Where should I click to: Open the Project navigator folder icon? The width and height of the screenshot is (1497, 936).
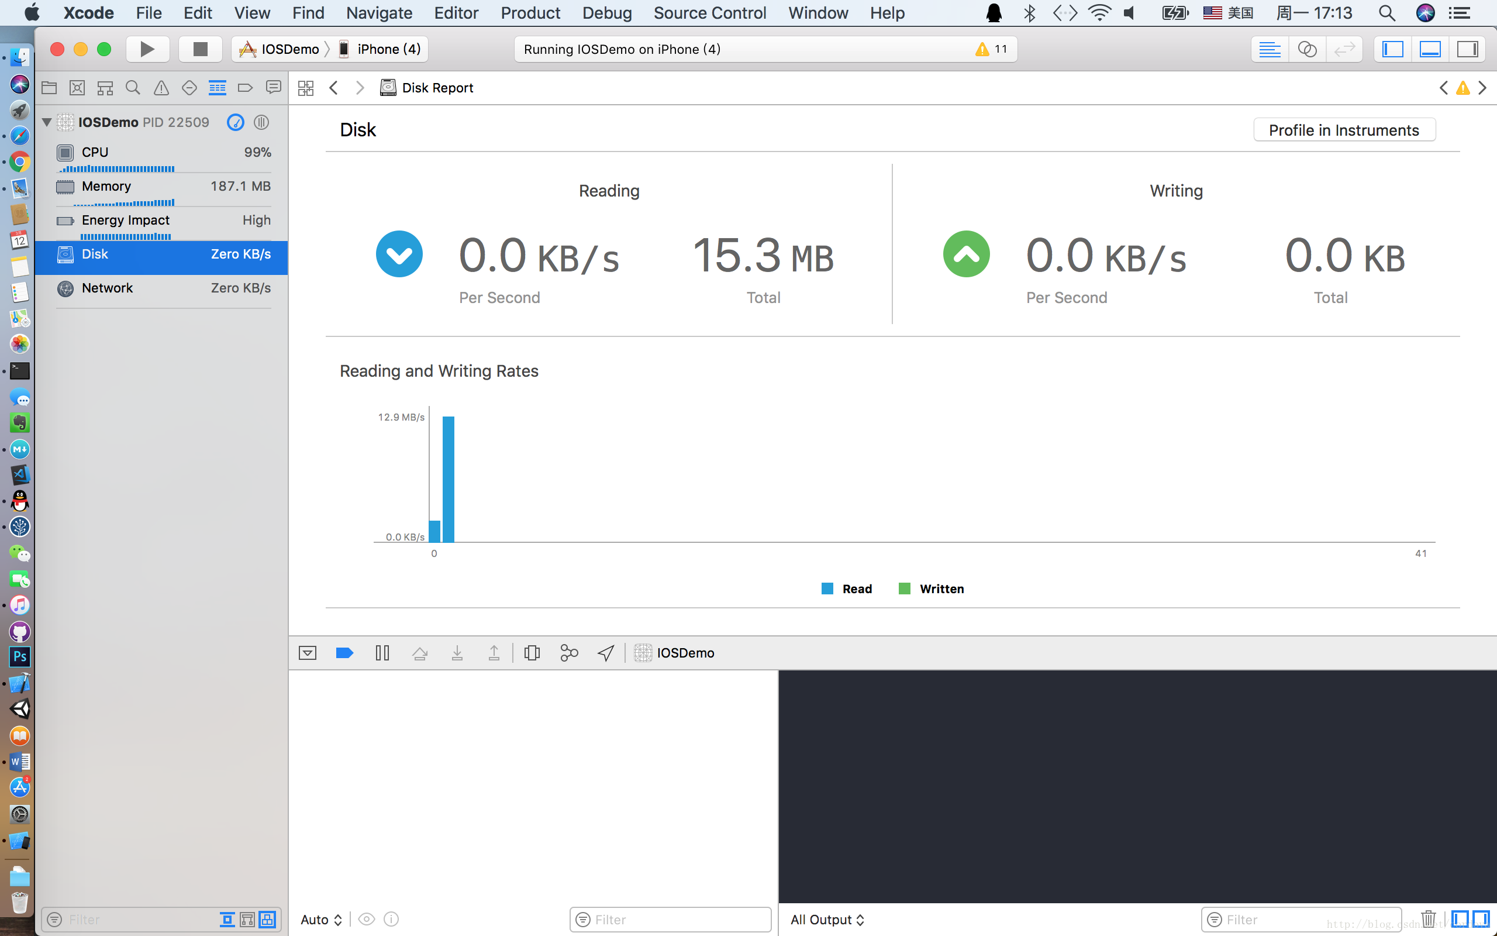tap(49, 88)
